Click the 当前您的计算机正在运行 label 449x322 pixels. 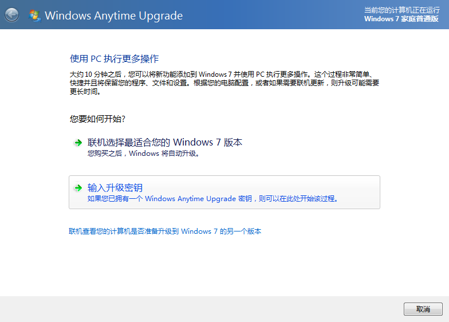(x=402, y=10)
